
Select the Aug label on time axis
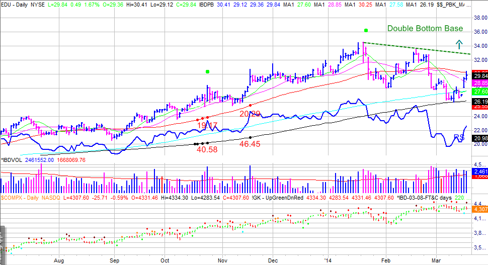[59, 260]
